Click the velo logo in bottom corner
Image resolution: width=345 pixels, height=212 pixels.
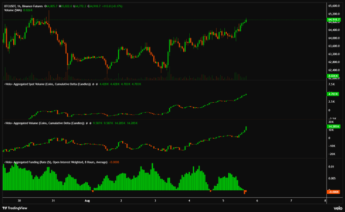click(x=338, y=208)
